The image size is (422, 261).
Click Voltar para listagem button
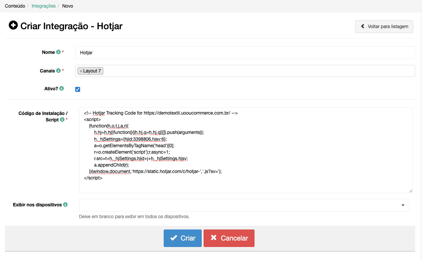(384, 27)
